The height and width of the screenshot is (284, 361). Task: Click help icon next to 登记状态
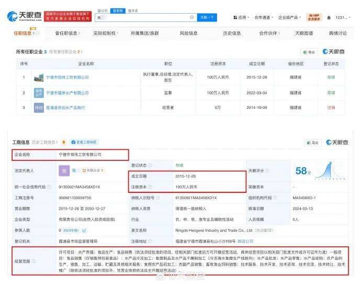click(x=150, y=165)
